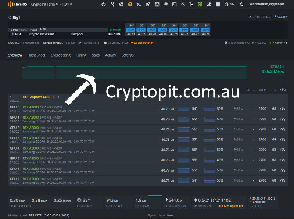Open tuning gauge icon for GPU 1
This screenshot has width=294, height=219.
[x=283, y=119]
